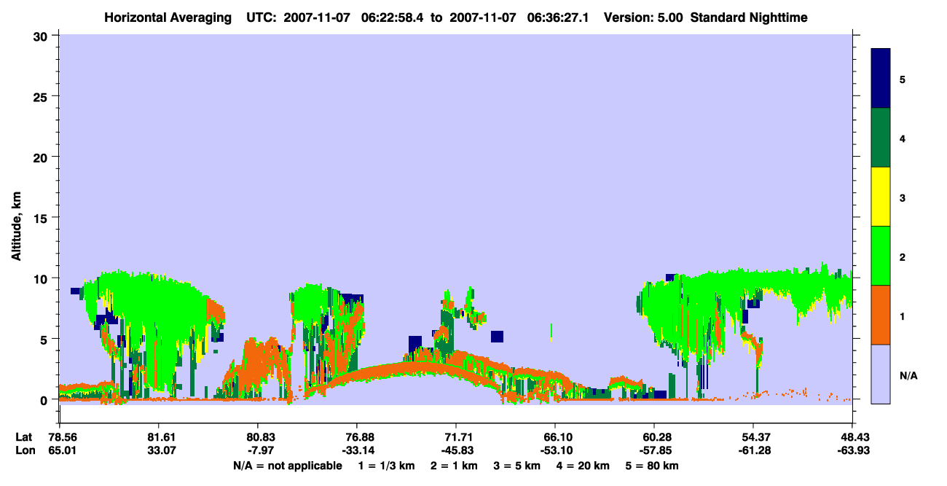Screen dimensions: 947x486
Task: Click the dark blue colorbar segment labeled 5
Action: coord(881,79)
